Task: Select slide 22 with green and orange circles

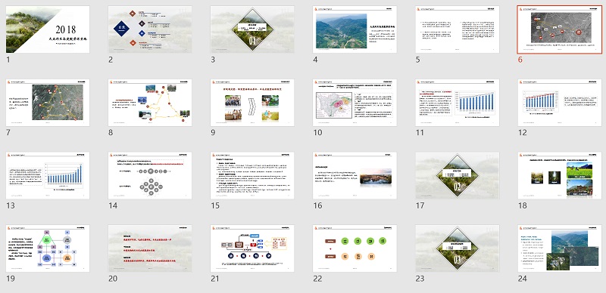Action: pos(355,248)
